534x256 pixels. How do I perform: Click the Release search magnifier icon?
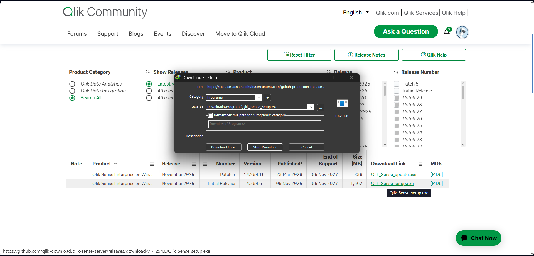[329, 72]
